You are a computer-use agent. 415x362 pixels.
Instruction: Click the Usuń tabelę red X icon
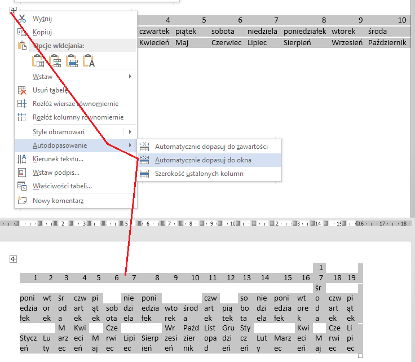(22, 90)
